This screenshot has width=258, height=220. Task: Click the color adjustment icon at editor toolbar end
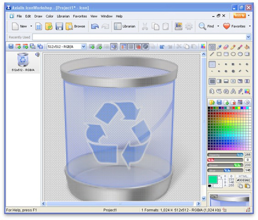coord(203,46)
